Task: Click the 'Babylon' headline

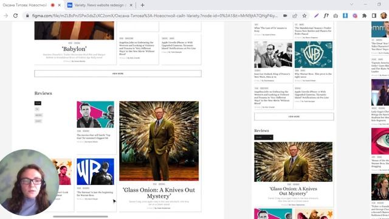Action: (74, 49)
